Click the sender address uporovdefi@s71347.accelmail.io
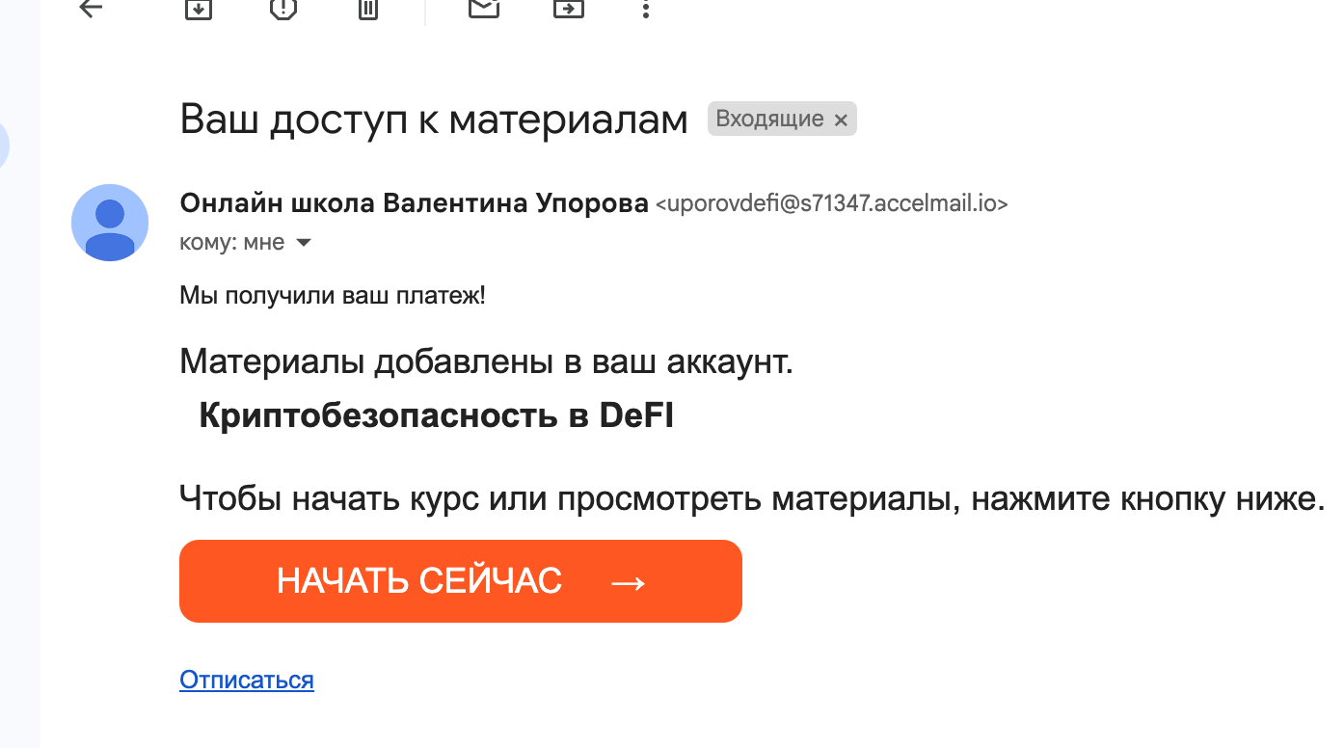 [831, 204]
